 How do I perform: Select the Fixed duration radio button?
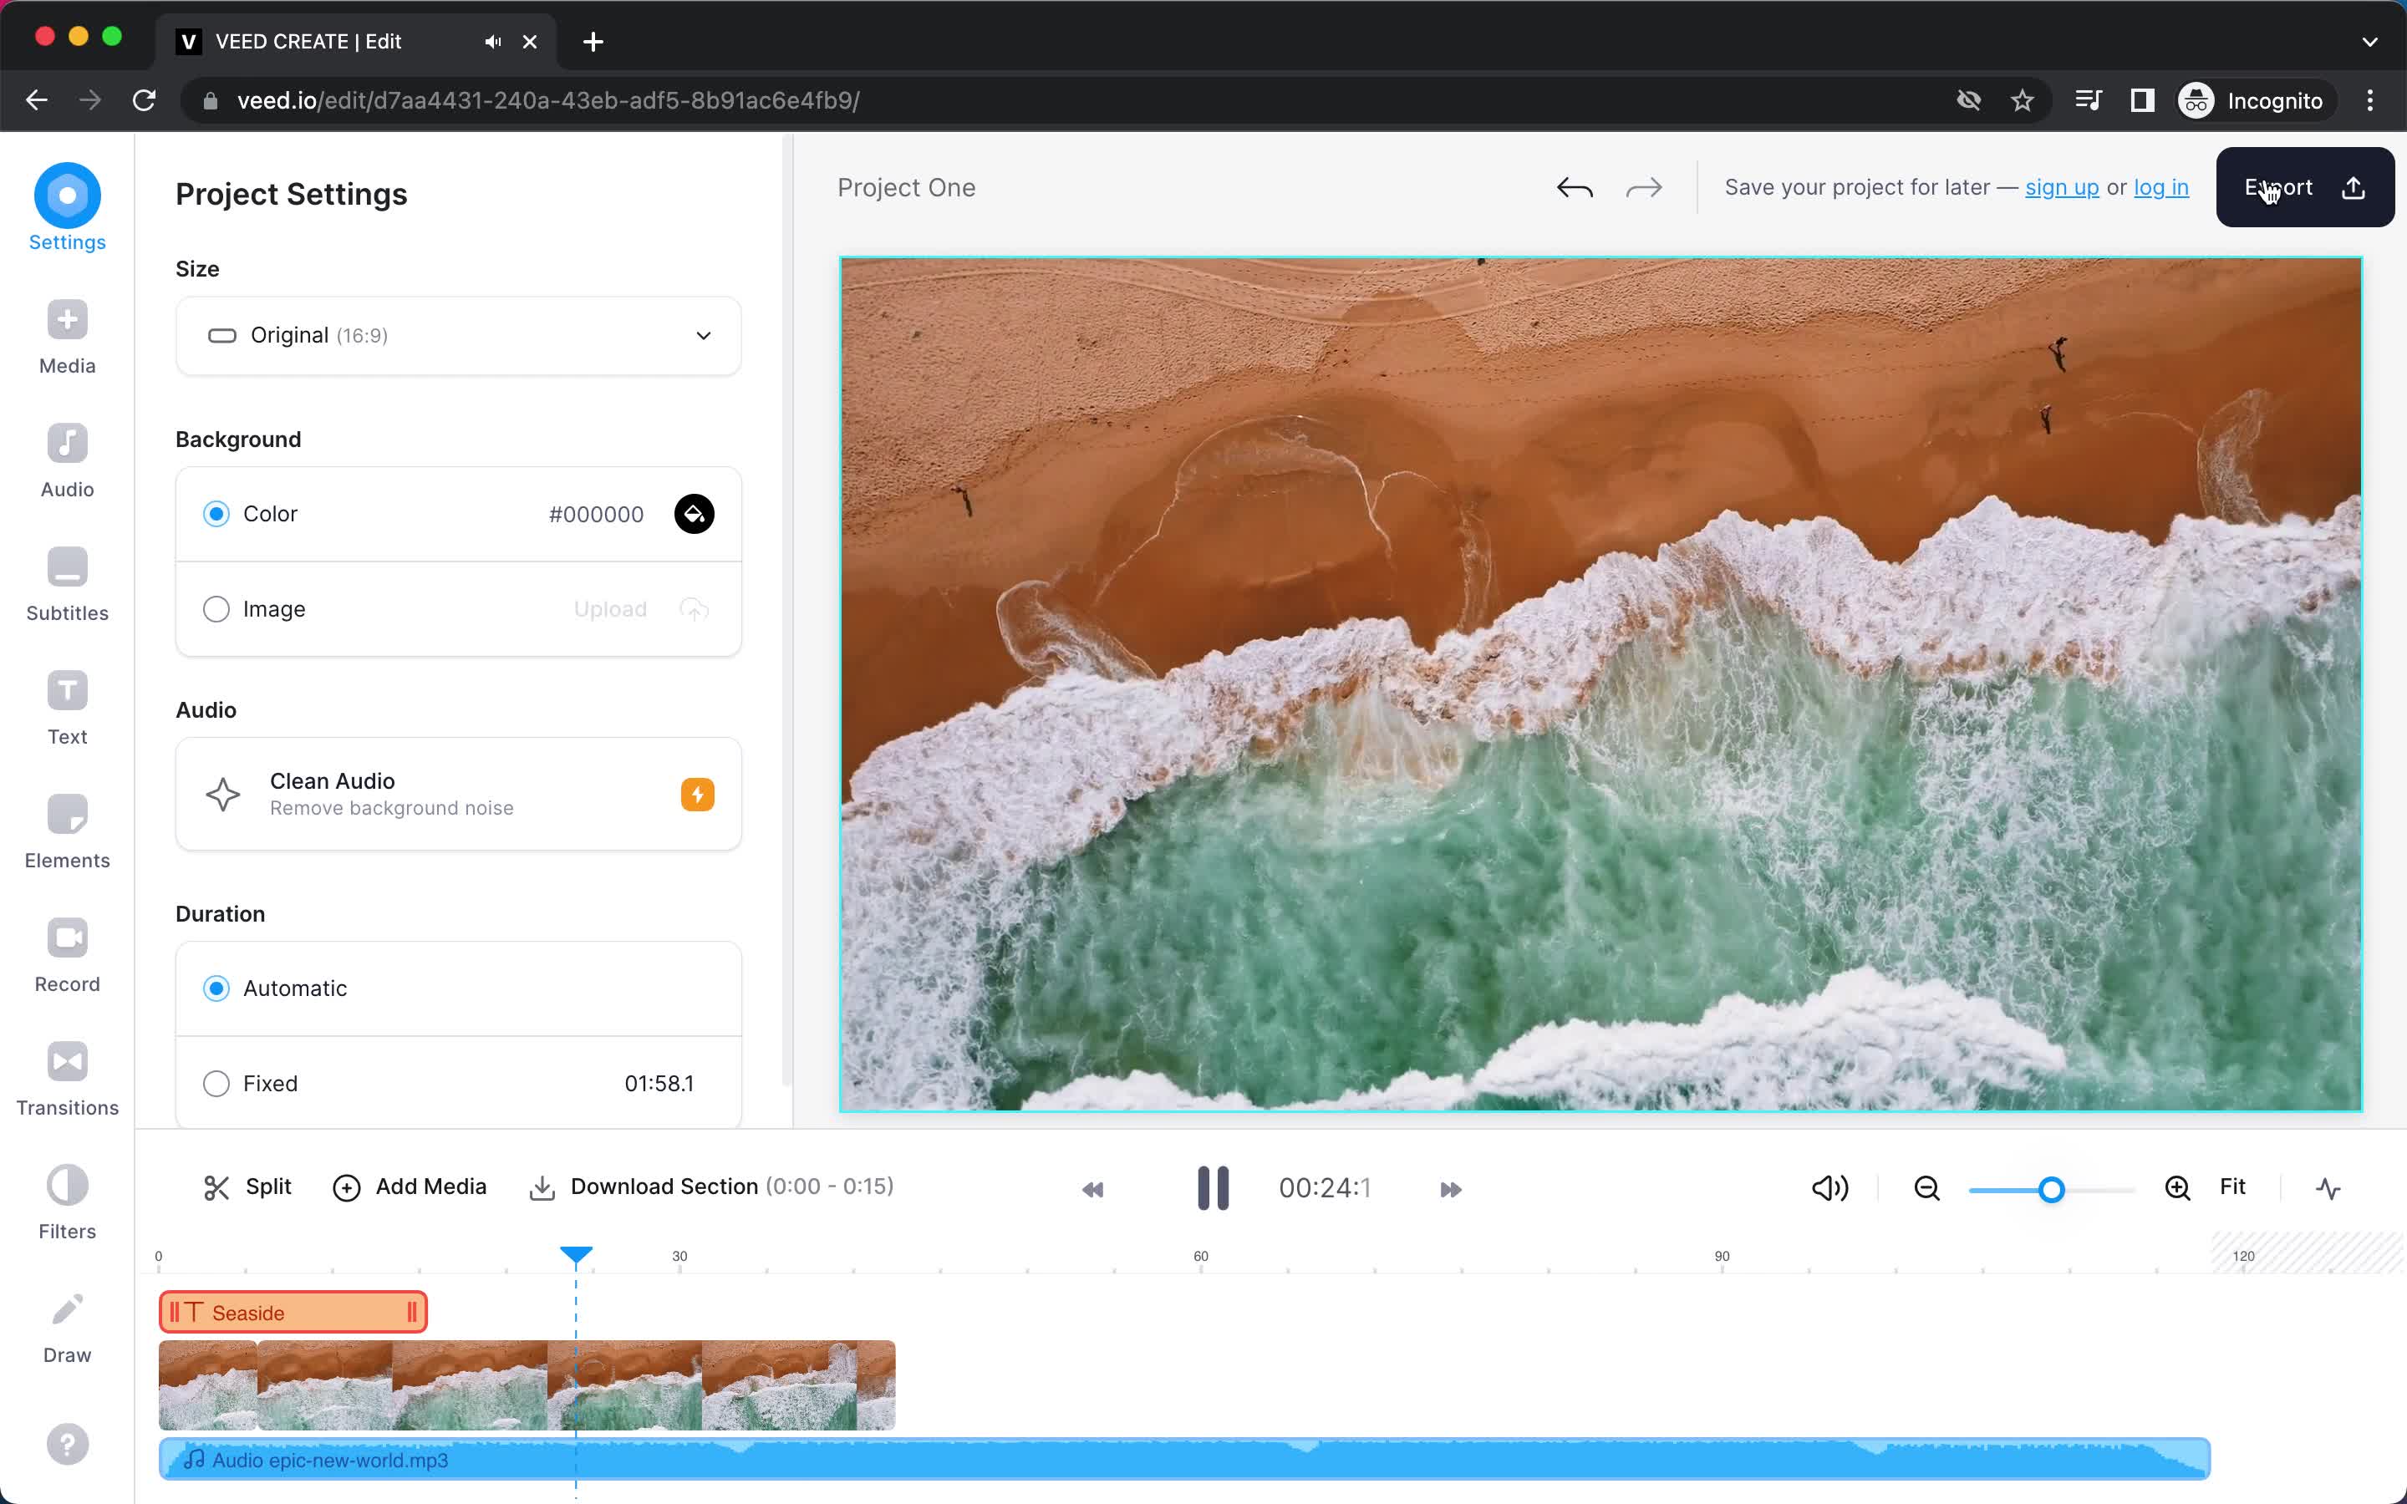[x=216, y=1083]
